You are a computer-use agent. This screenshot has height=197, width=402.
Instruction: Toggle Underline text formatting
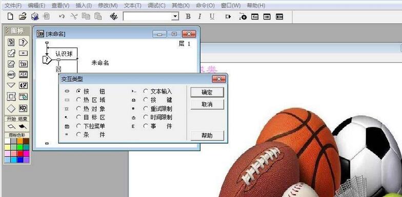[212, 16]
